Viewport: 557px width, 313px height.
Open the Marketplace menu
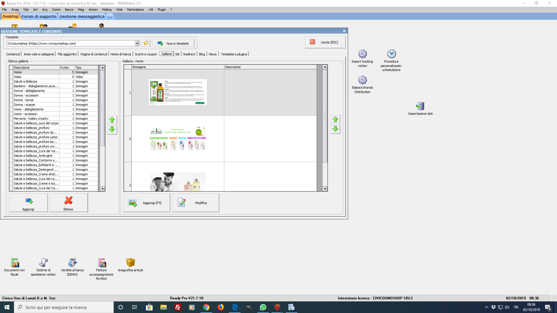135,10
